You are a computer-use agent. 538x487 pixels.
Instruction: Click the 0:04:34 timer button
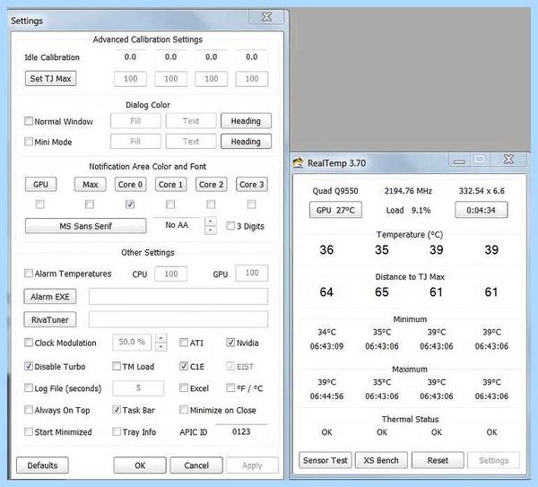(481, 210)
